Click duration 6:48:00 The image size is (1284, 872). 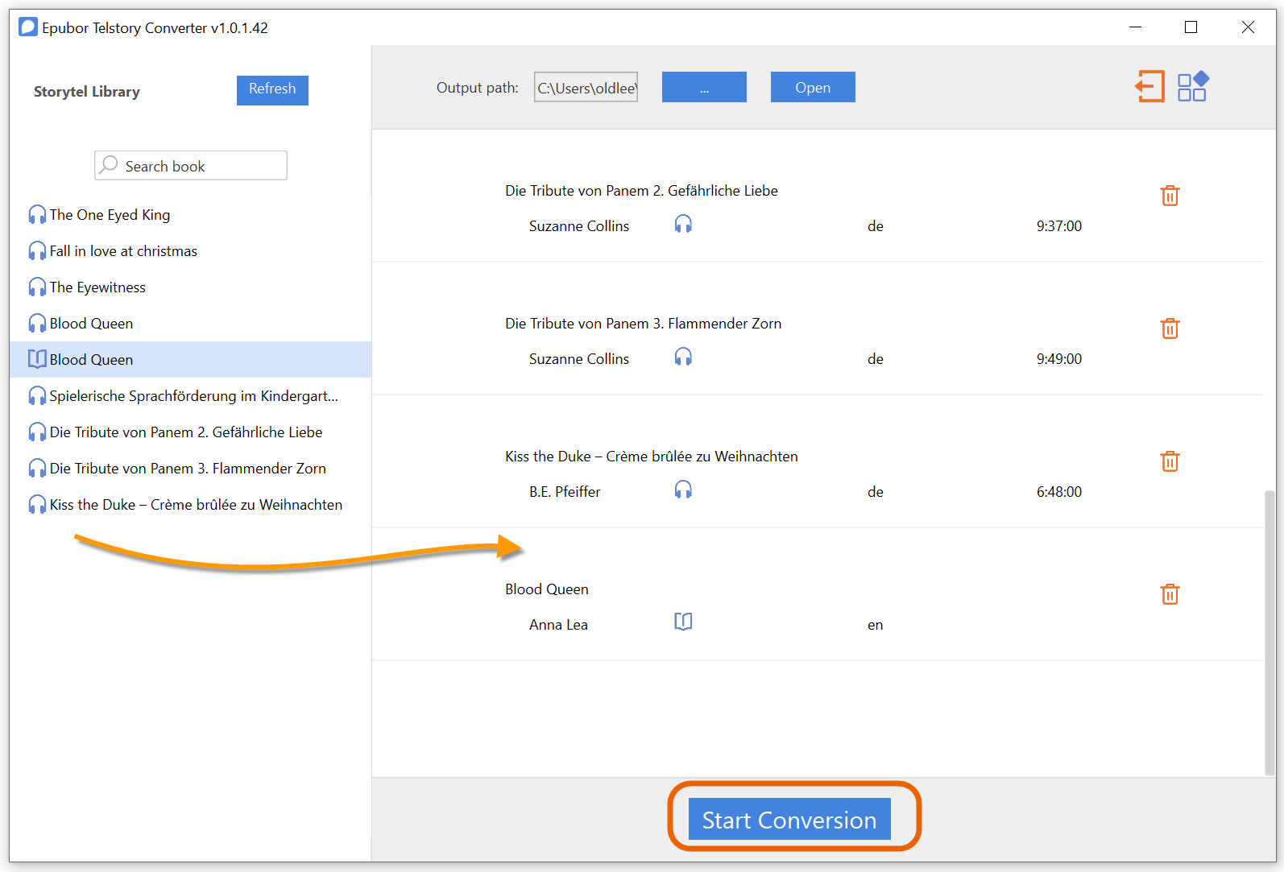(1059, 492)
